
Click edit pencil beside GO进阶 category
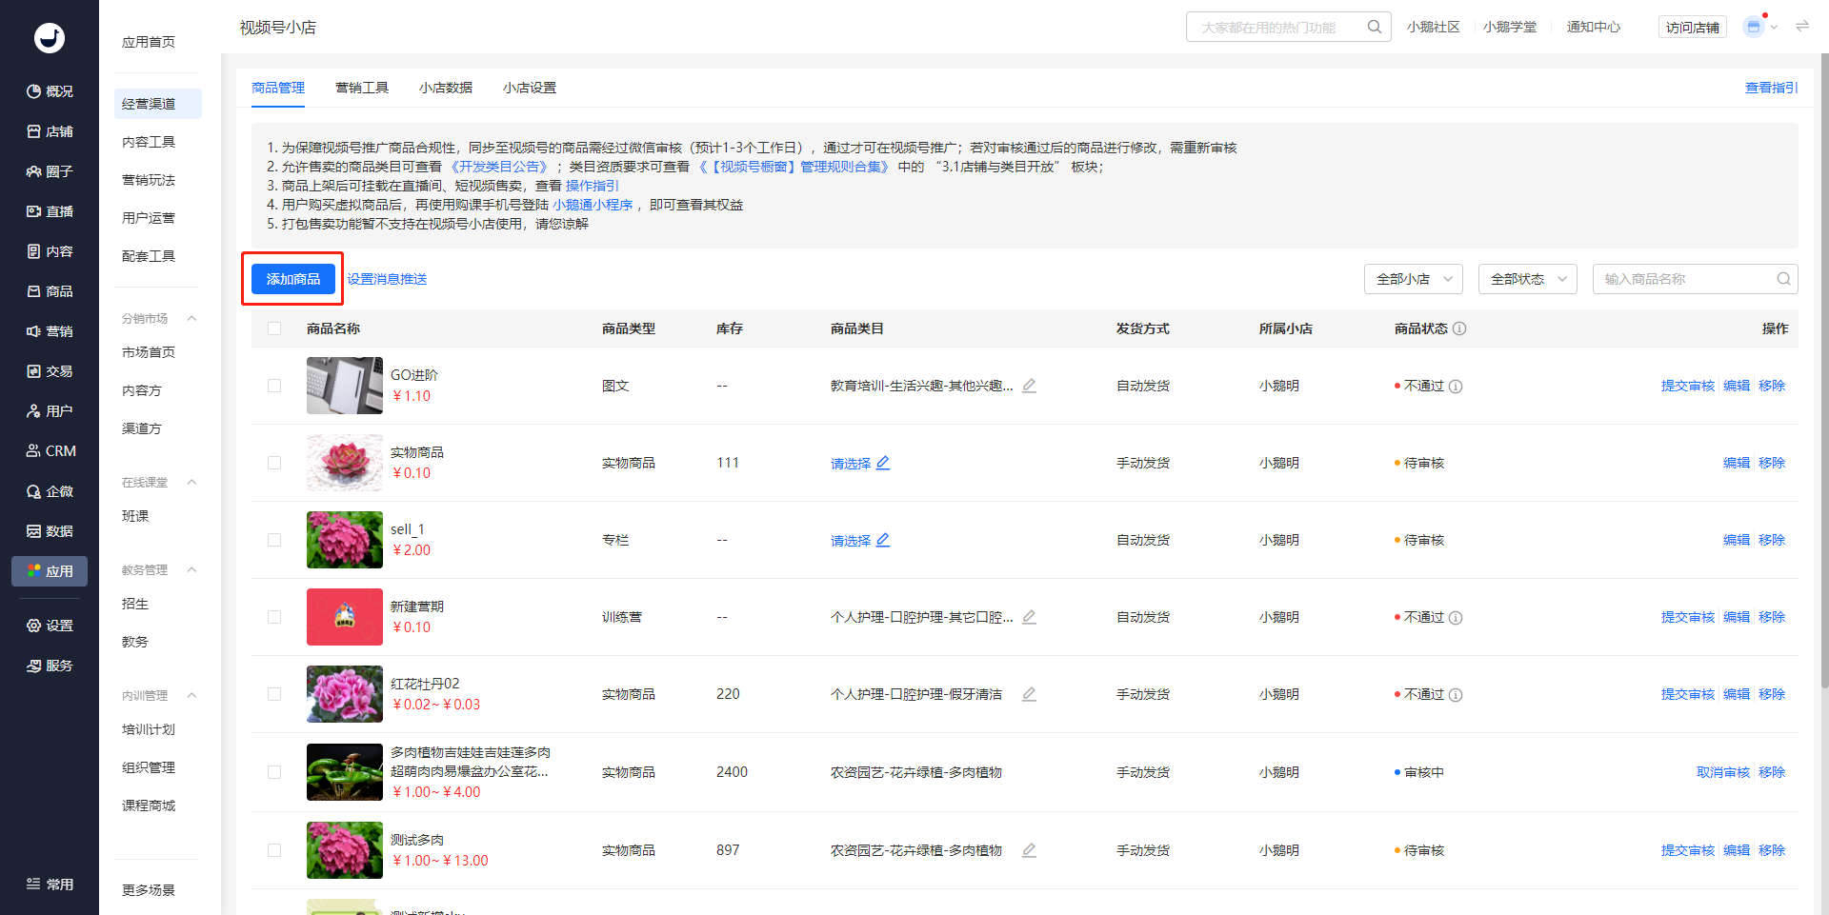click(x=1029, y=386)
